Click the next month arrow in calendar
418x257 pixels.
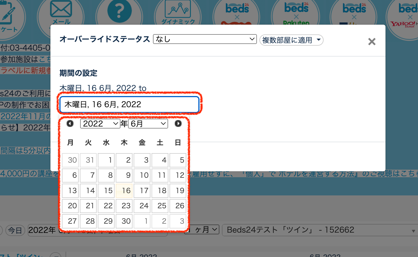click(x=178, y=123)
